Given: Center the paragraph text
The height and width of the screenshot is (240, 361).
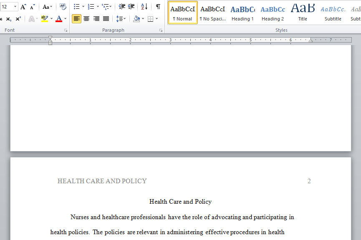Looking at the screenshot, I should (86, 19).
